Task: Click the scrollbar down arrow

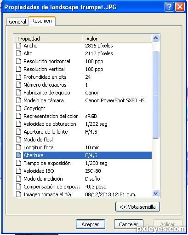Action: pyautogui.click(x=156, y=194)
